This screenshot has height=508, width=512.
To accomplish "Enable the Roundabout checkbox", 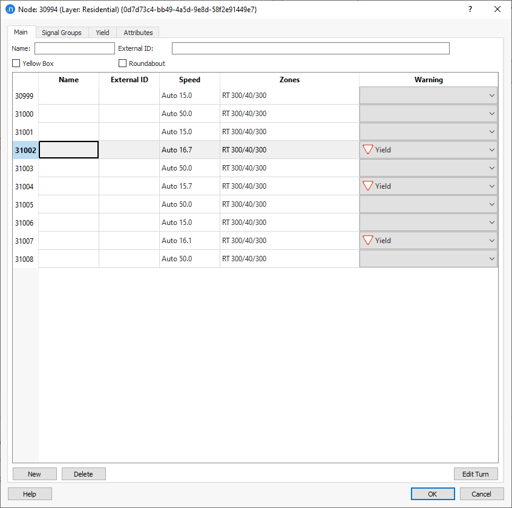I will tap(123, 63).
